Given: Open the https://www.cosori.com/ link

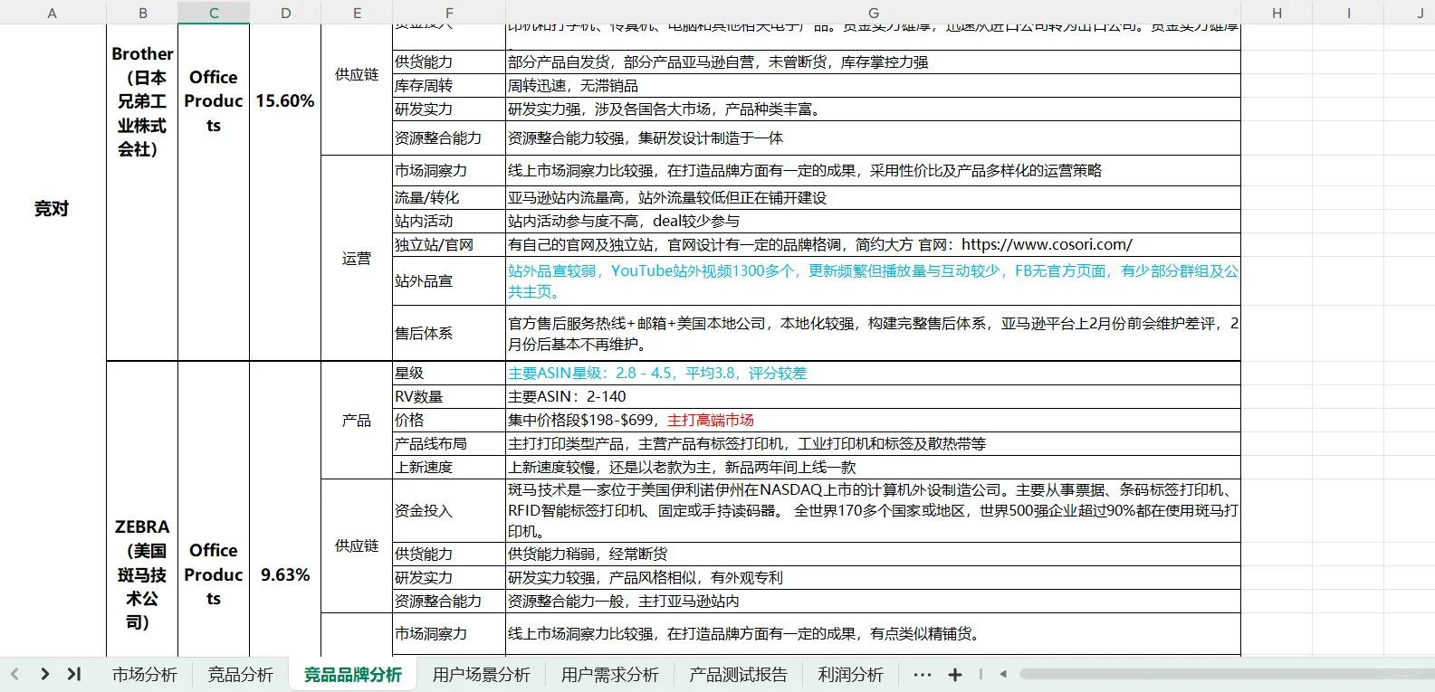Looking at the screenshot, I should (x=1047, y=245).
